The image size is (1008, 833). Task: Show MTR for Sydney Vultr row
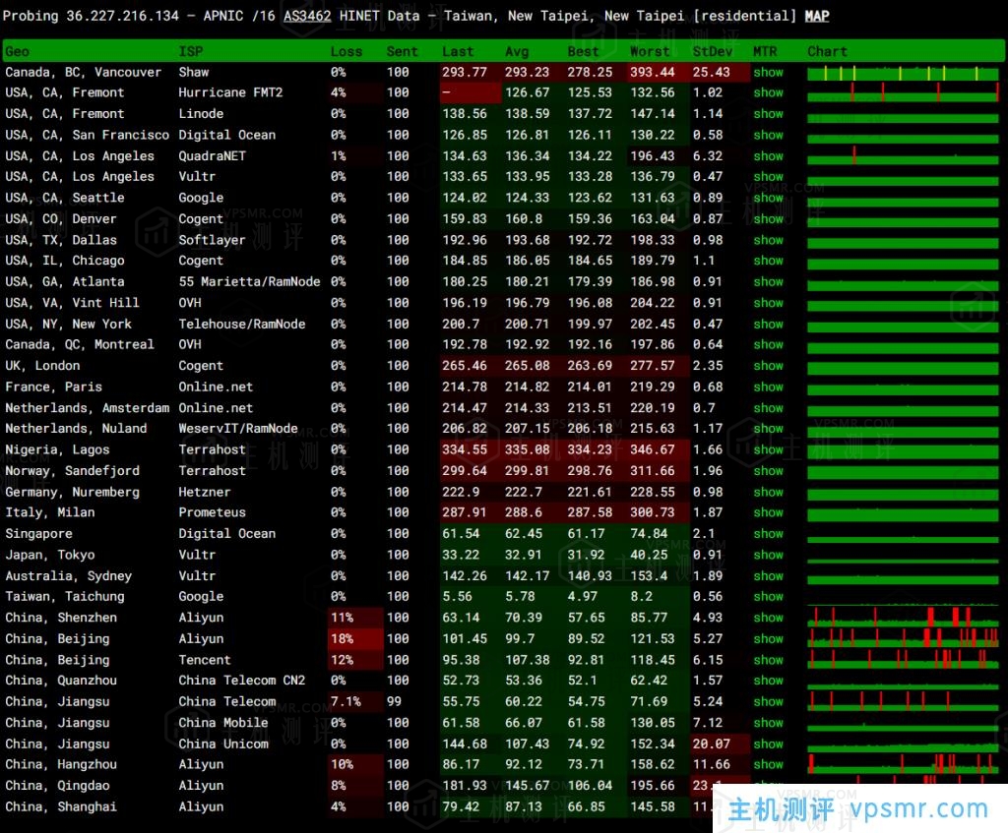[x=768, y=576]
